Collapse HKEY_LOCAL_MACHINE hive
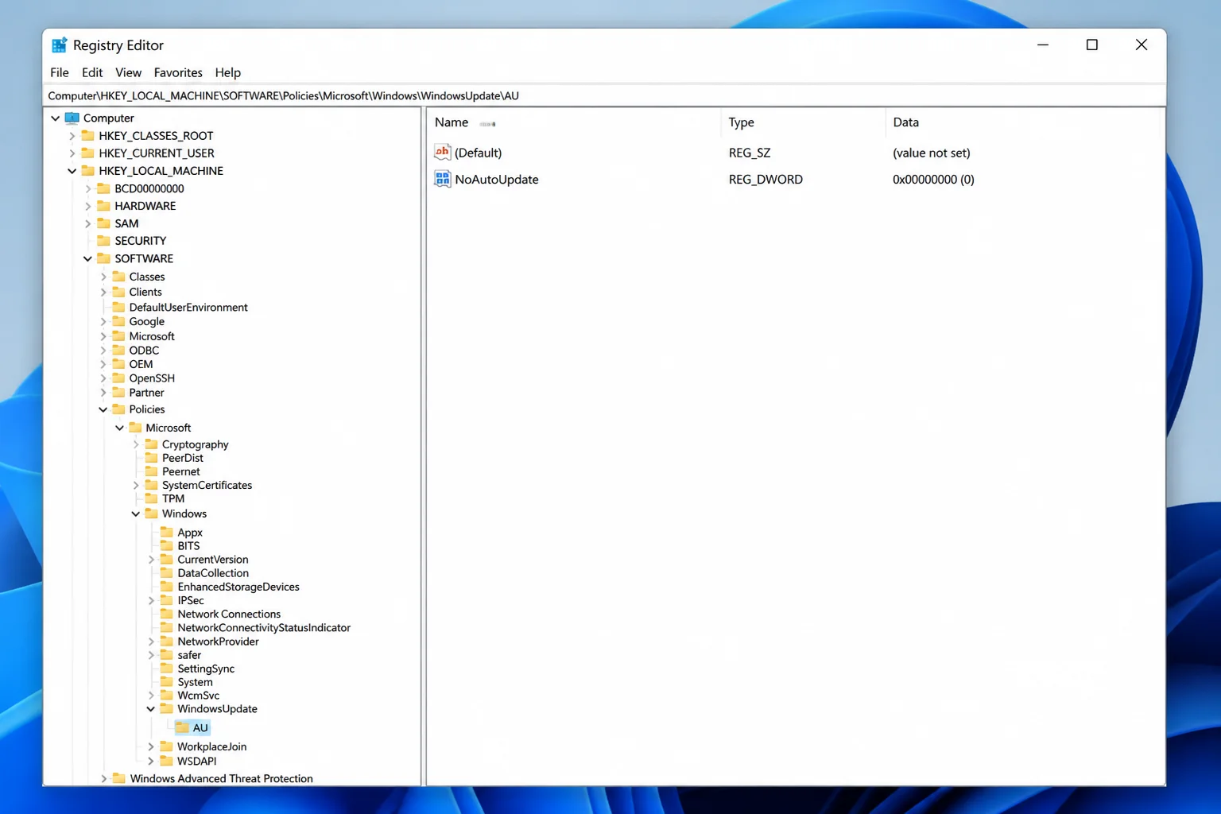Viewport: 1221px width, 814px height. 72,171
